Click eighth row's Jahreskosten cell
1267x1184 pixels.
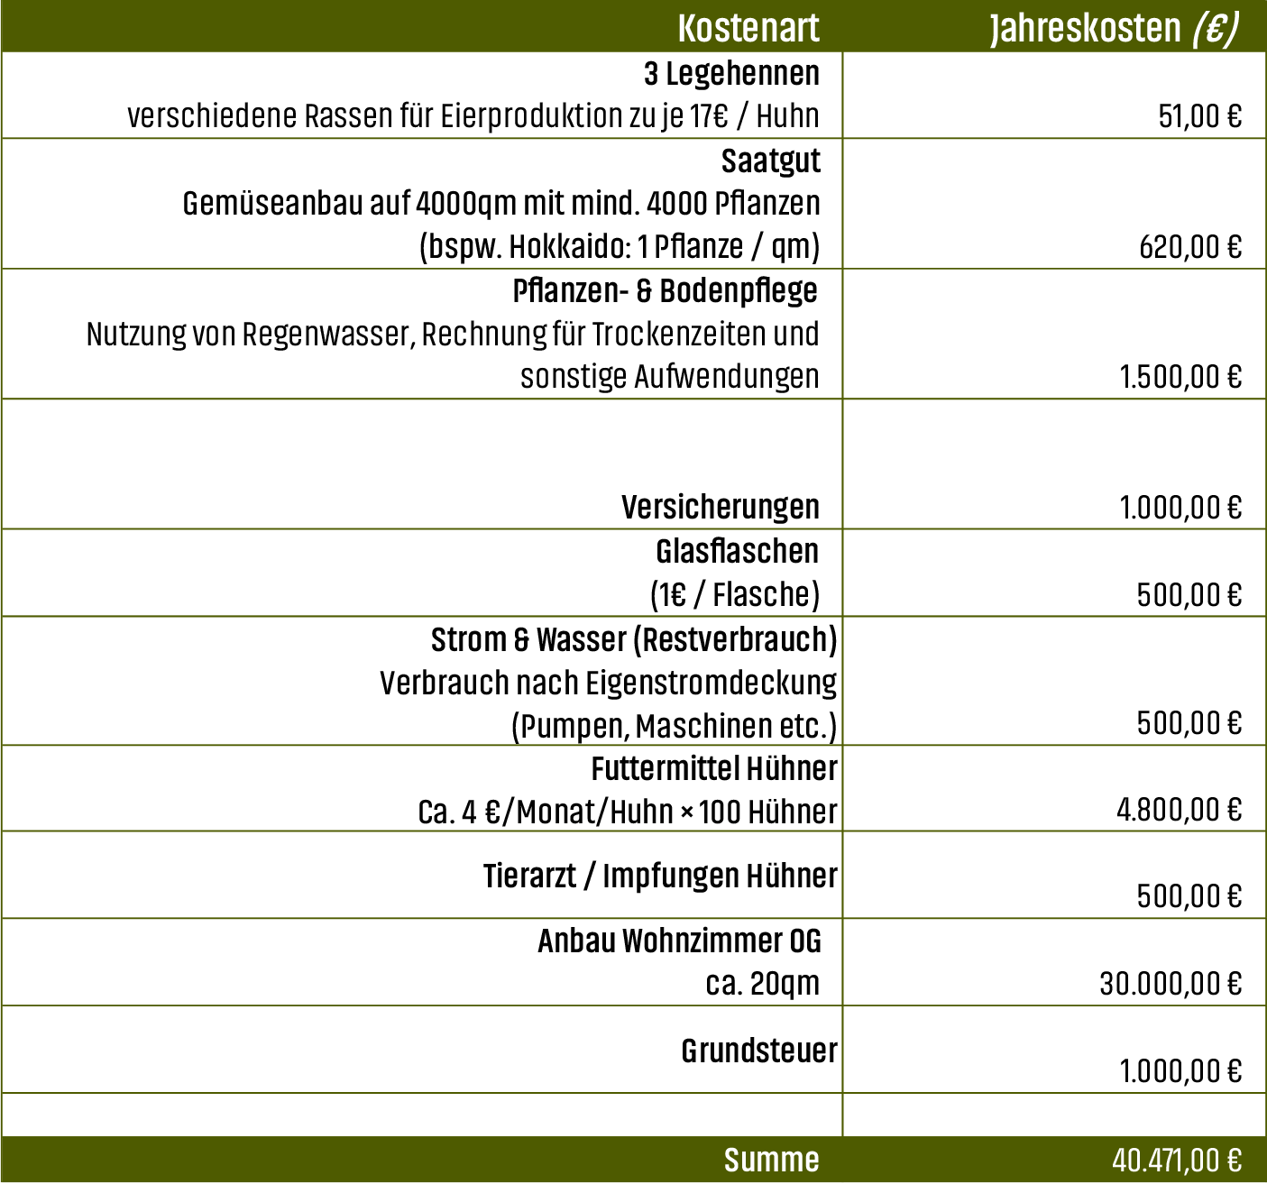pos(1053,875)
